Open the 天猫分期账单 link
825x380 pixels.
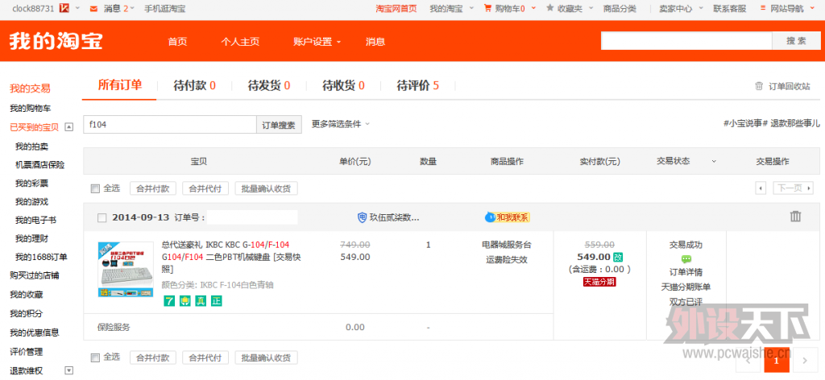[x=686, y=287]
